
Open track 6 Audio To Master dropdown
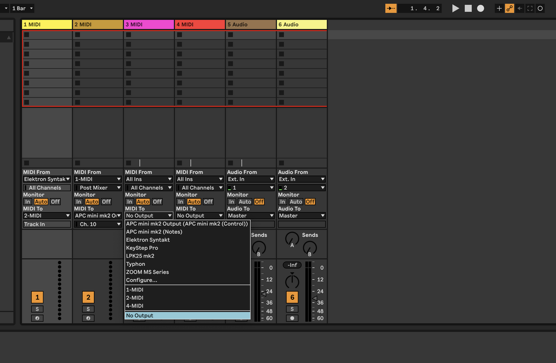(302, 215)
